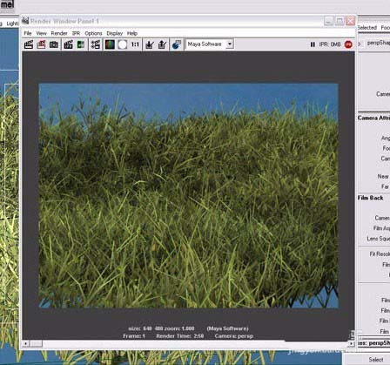This screenshot has height=365, width=390.
Task: Click the rendered grass image
Action: pyautogui.click(x=189, y=196)
